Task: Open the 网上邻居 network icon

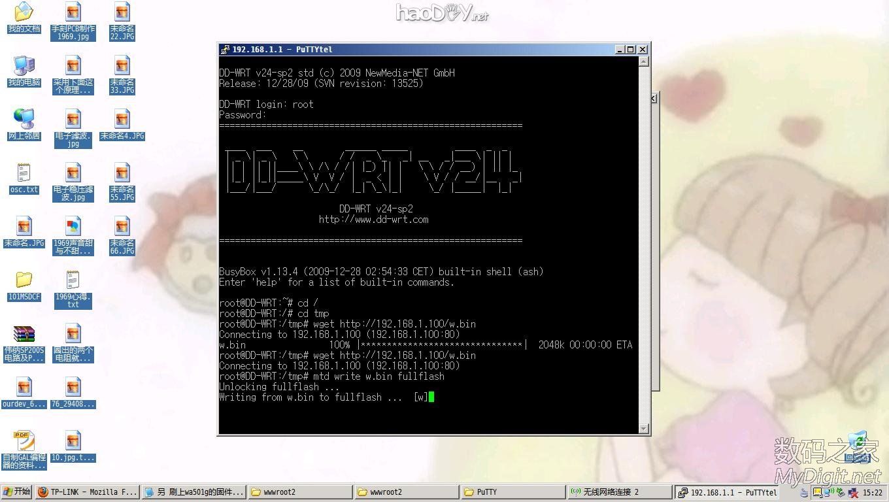Action: pyautogui.click(x=24, y=120)
